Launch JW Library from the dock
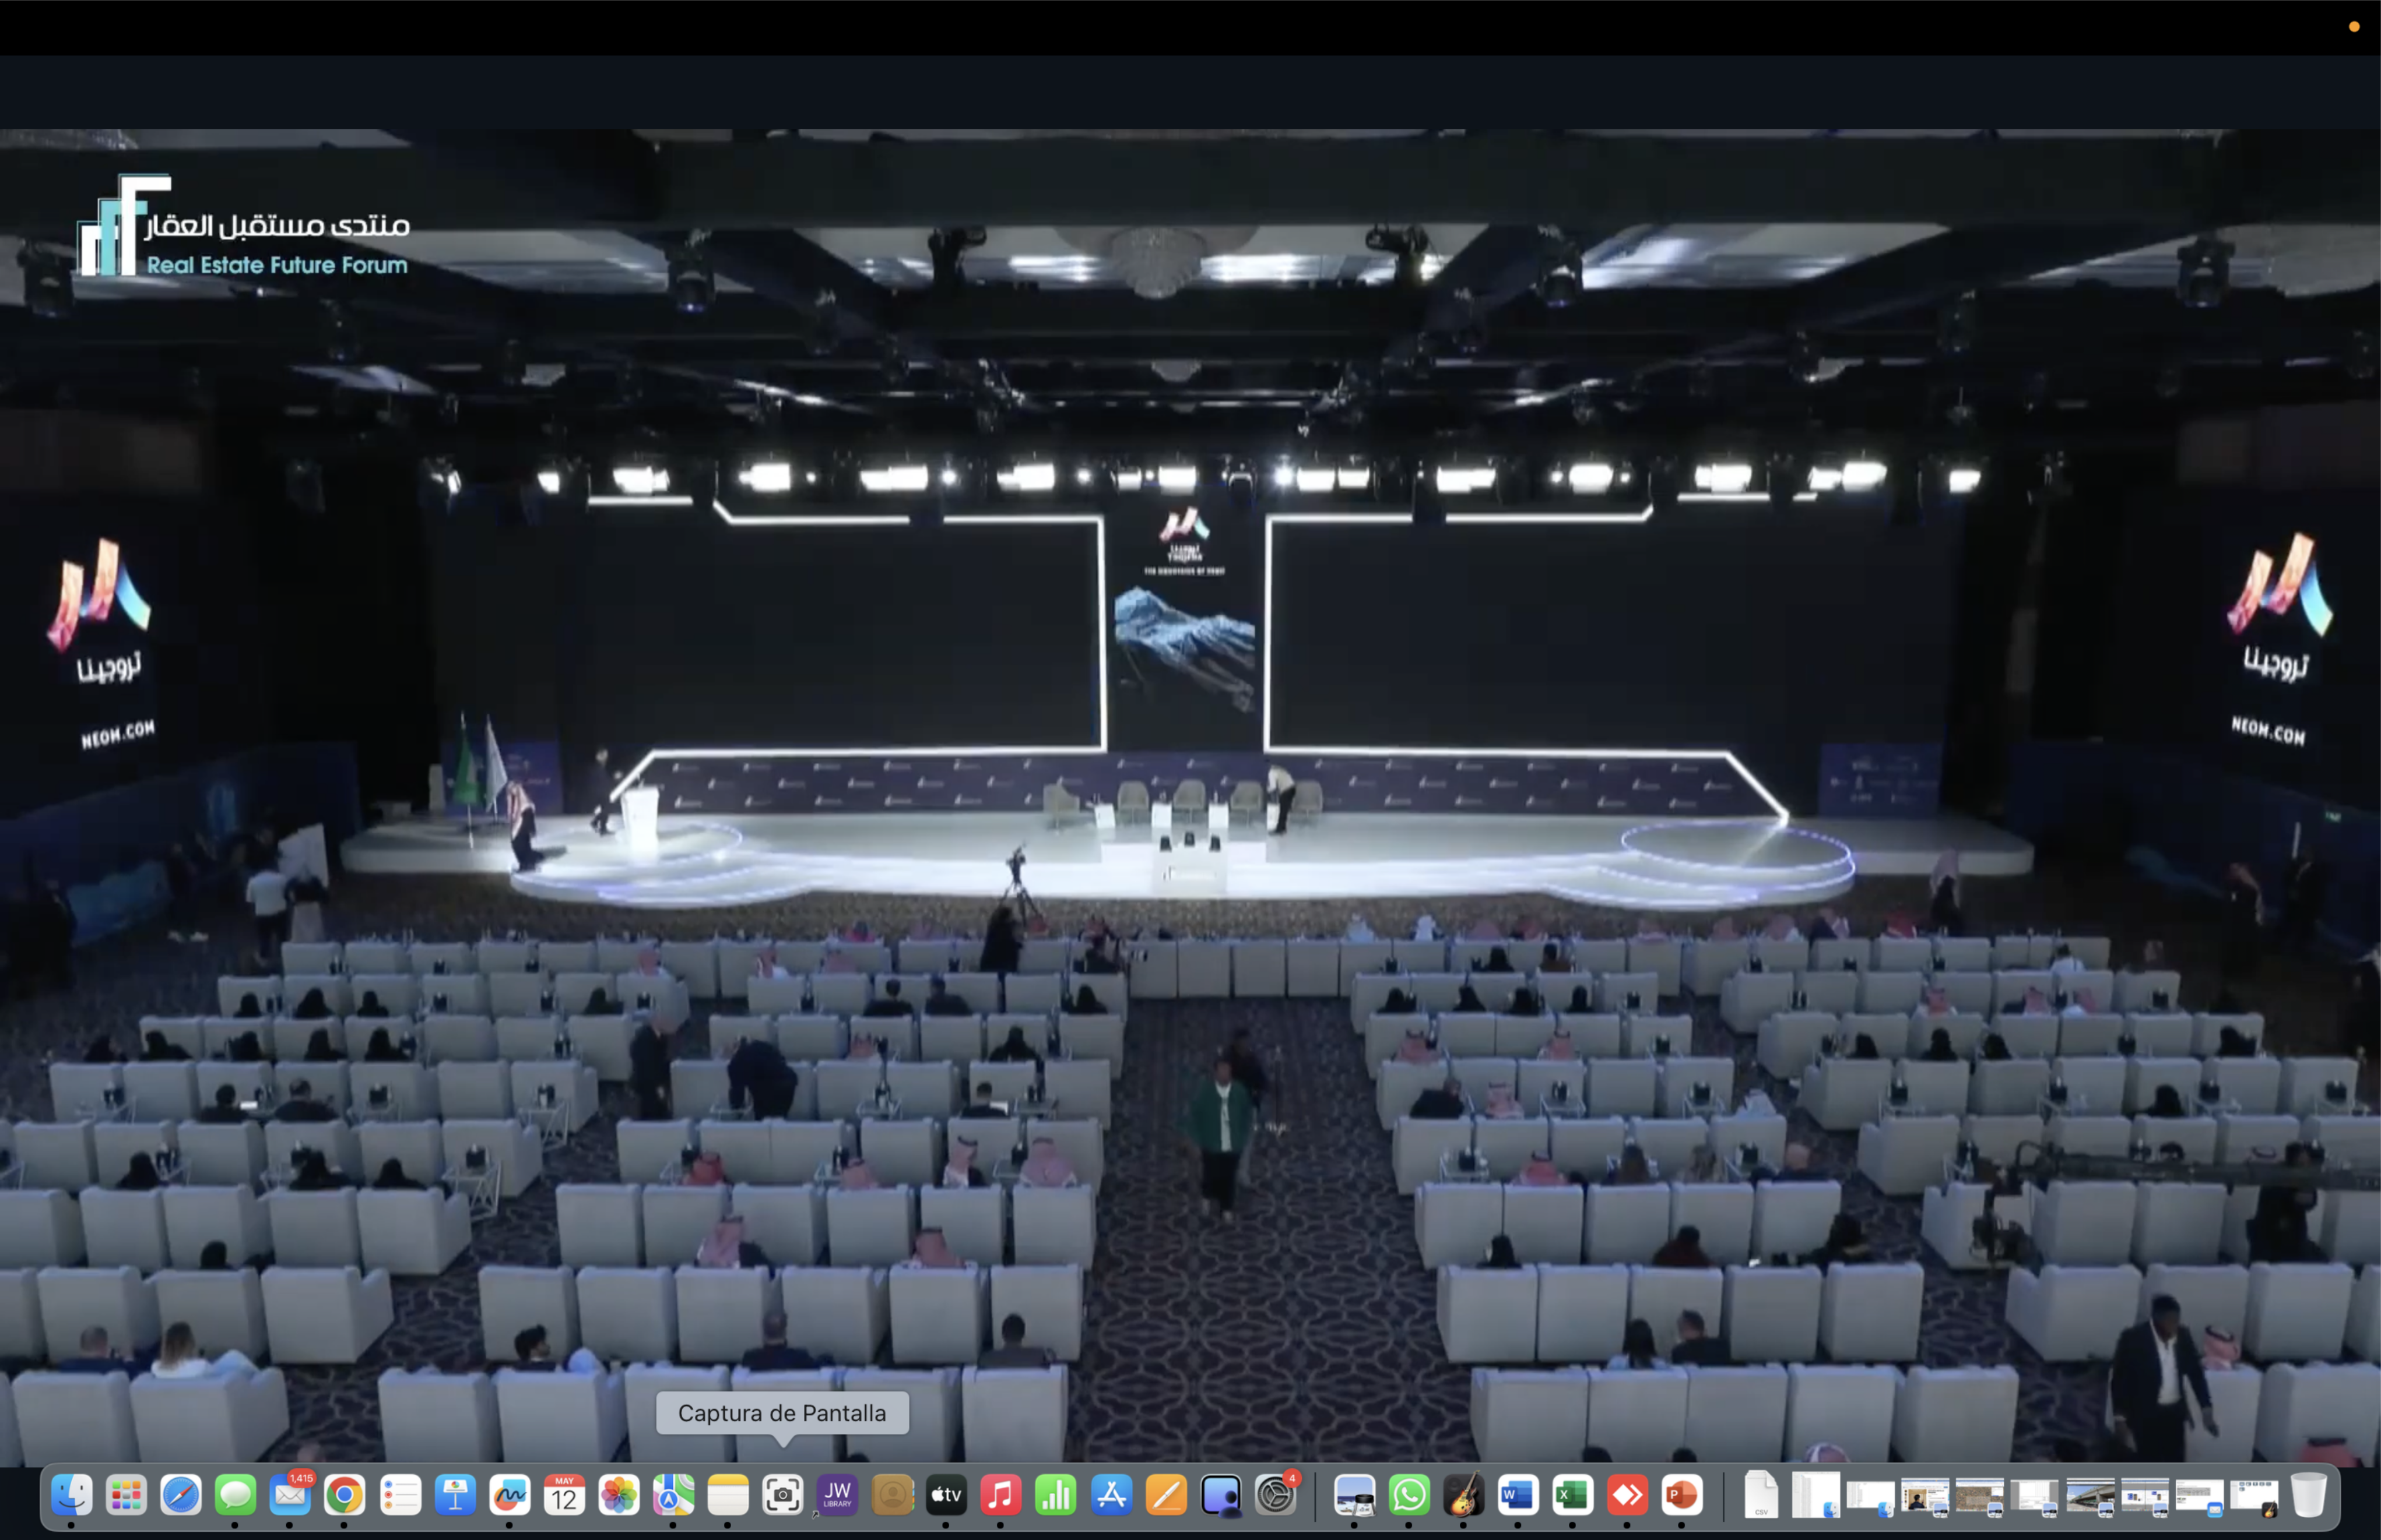 coord(837,1495)
